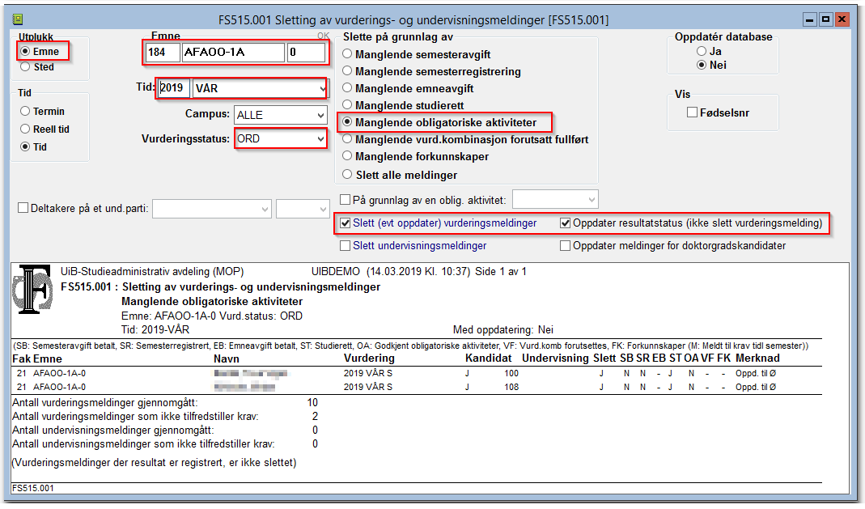Click the year field showing 2019
865x509 pixels.
tap(174, 88)
